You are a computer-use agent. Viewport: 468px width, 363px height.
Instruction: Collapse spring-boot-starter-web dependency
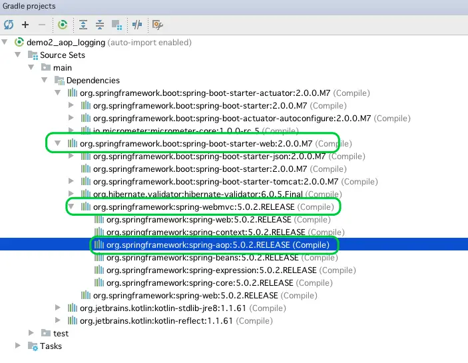pyautogui.click(x=58, y=143)
